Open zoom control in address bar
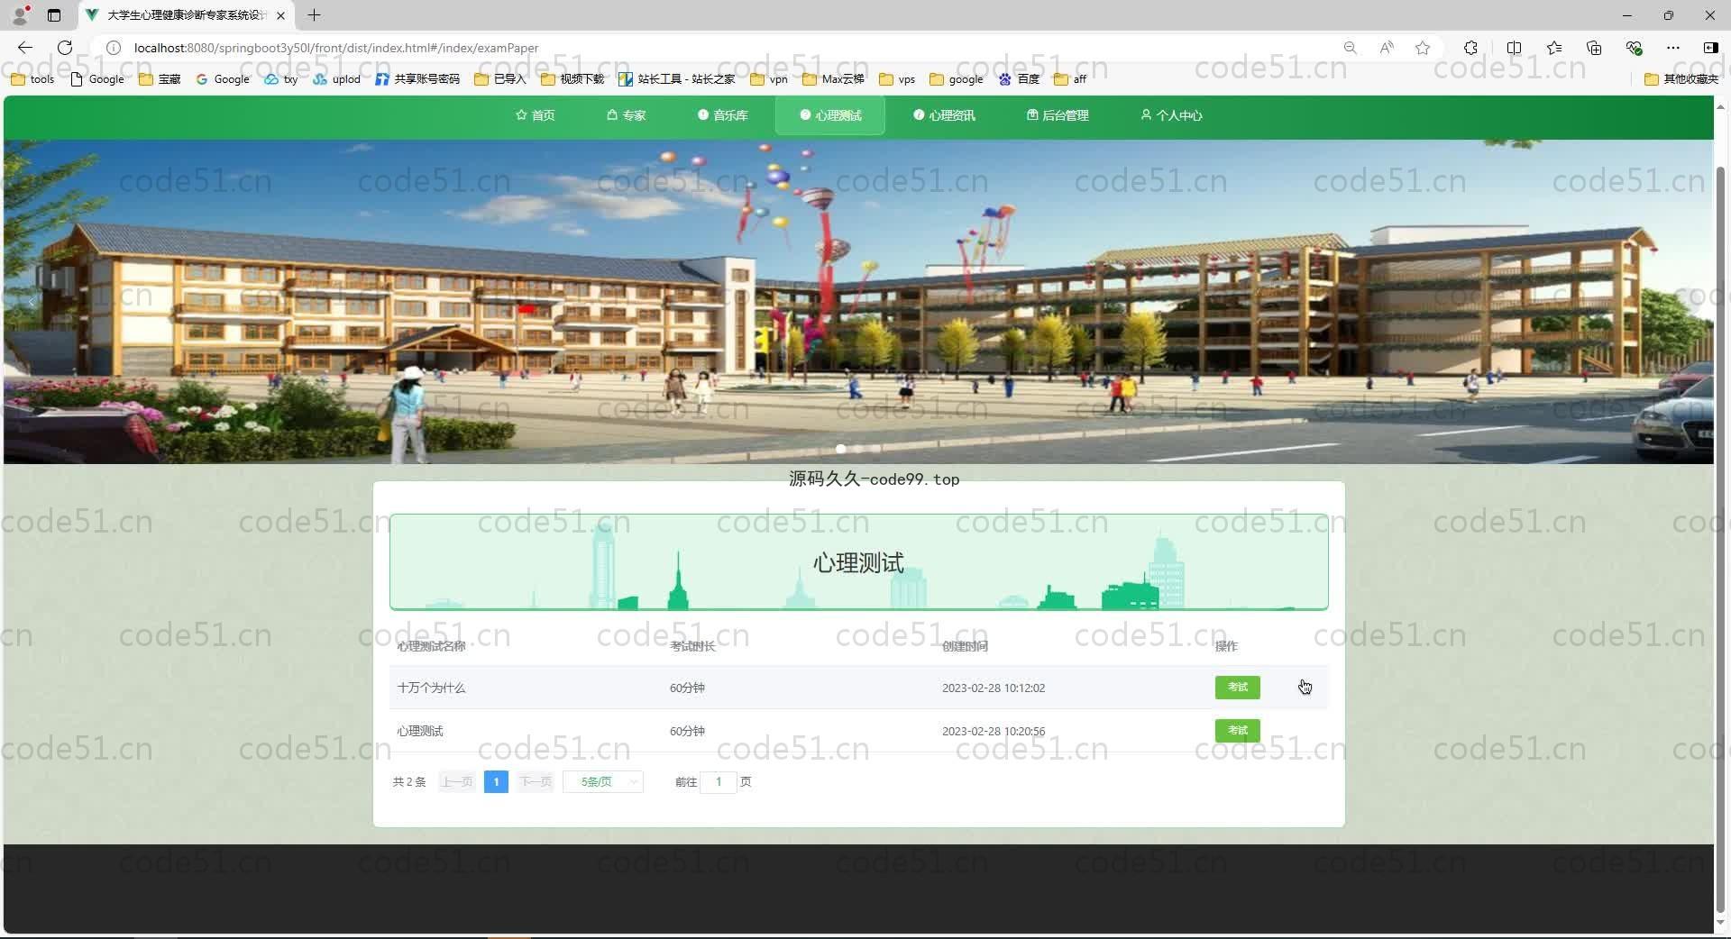The width and height of the screenshot is (1731, 939). coord(1350,48)
